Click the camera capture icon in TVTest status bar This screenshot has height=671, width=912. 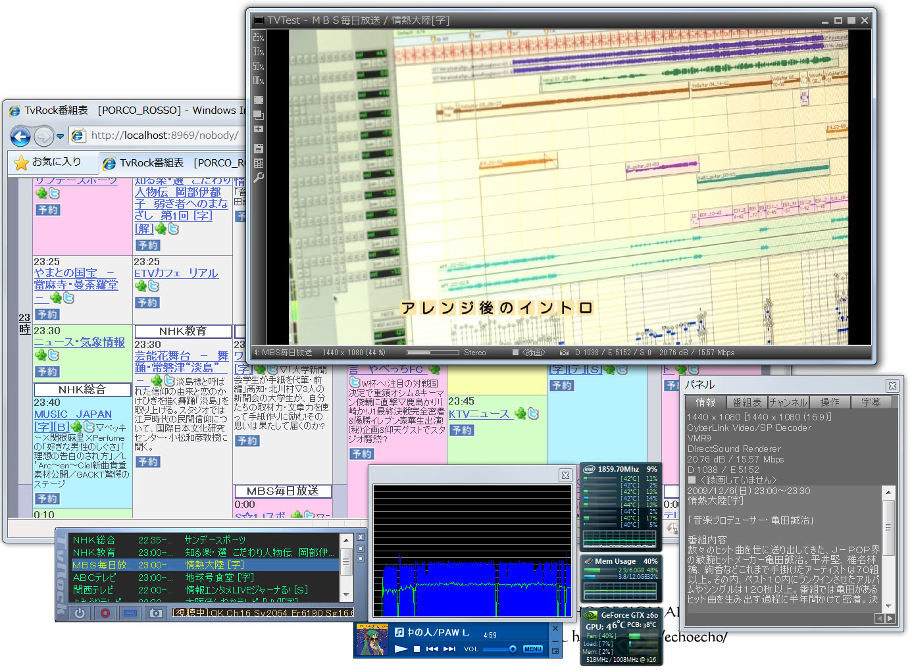564,353
